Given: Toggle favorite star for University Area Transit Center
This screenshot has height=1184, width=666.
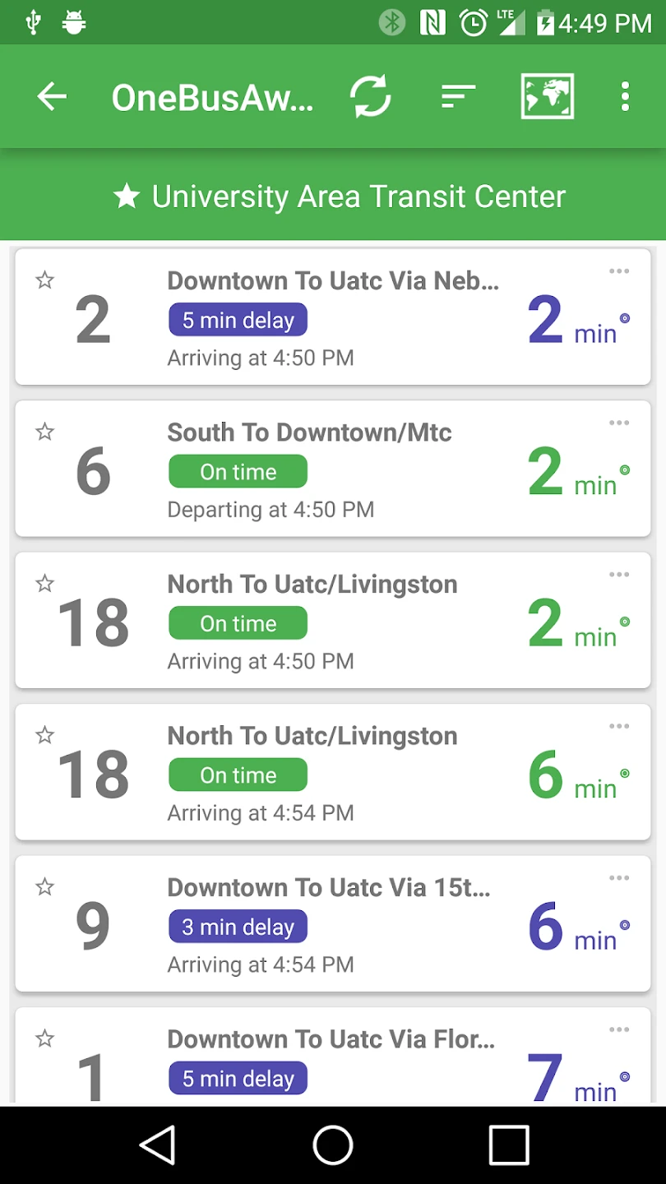Looking at the screenshot, I should point(127,197).
